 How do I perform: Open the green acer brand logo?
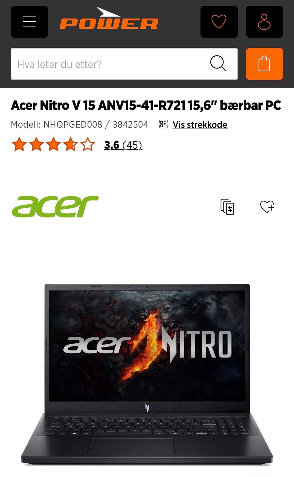pyautogui.click(x=55, y=206)
